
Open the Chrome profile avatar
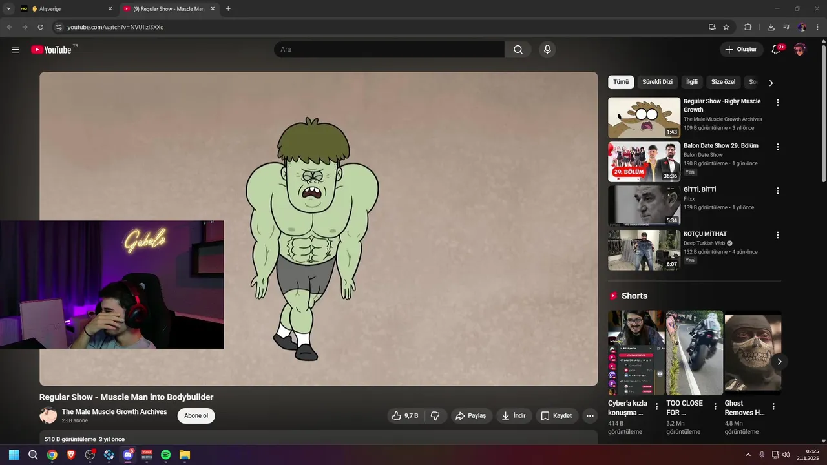[x=802, y=27]
